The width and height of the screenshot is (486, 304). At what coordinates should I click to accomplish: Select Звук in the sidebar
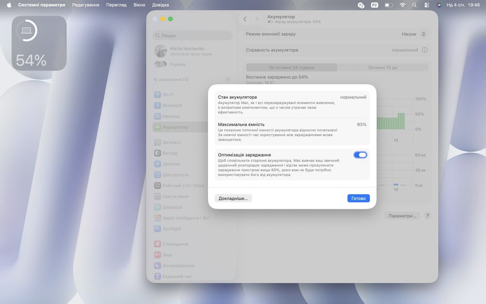point(192,255)
